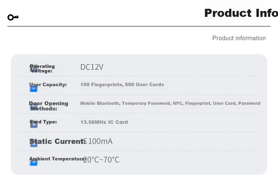Click the Operating Voltage label
This screenshot has width=278, height=178.
(42, 69)
